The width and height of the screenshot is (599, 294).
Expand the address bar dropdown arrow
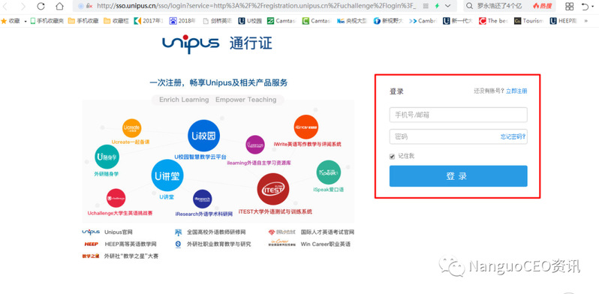tap(448, 6)
